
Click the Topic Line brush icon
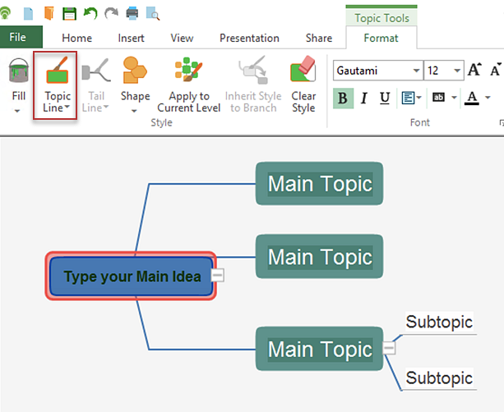(58, 70)
